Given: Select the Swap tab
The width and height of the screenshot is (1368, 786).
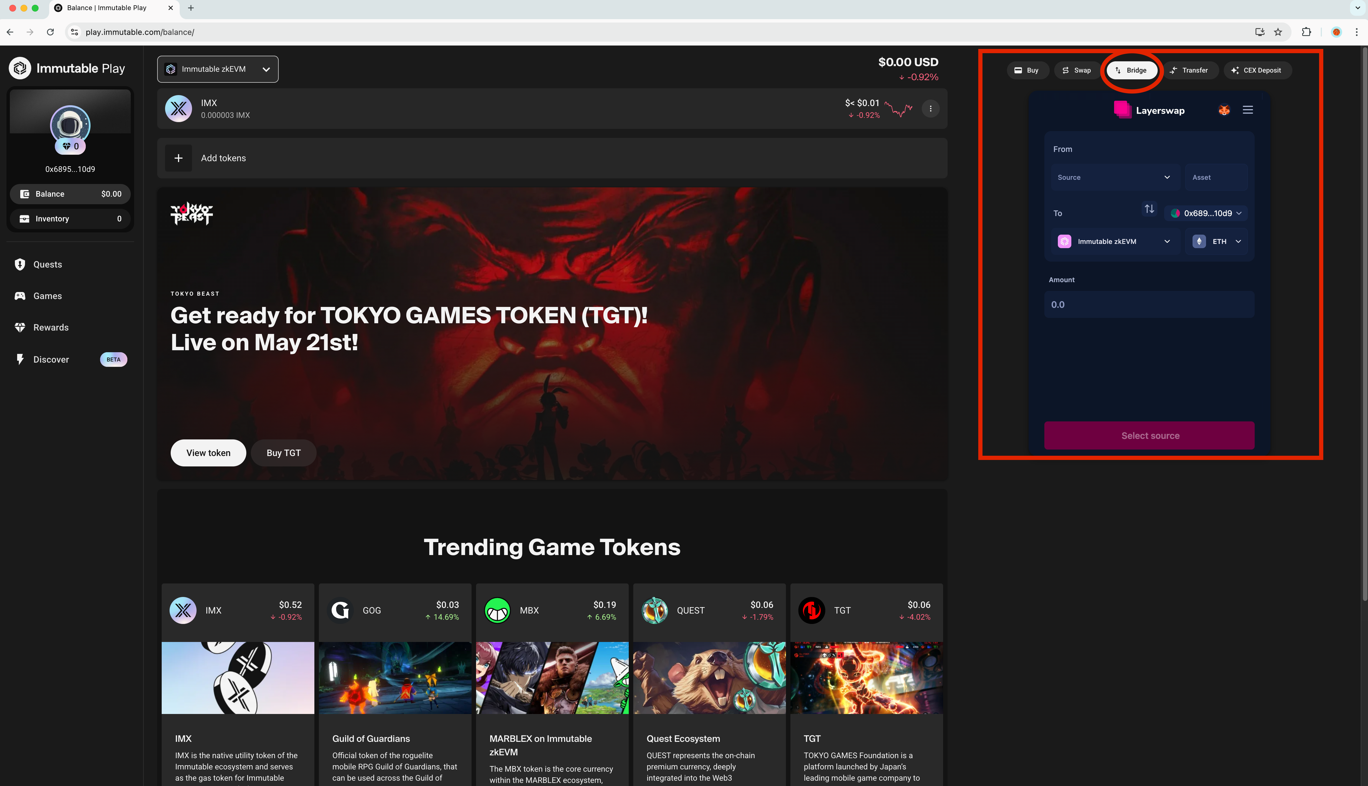Looking at the screenshot, I should point(1077,70).
